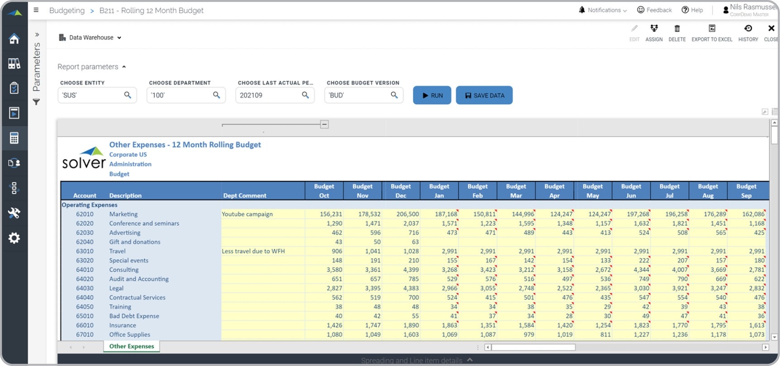780x366 pixels.
Task: Expand the Parameters side panel arrows
Action: pos(37,34)
